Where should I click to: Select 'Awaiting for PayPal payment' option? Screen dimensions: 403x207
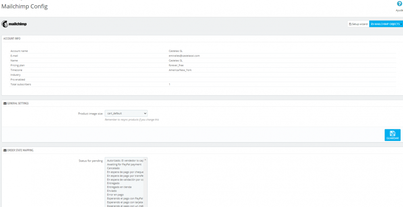pyautogui.click(x=125, y=164)
